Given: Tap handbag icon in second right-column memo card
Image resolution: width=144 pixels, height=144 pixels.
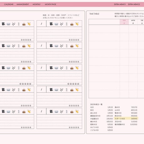Looking at the screenshot, I should pyautogui.click(x=72, y=46).
